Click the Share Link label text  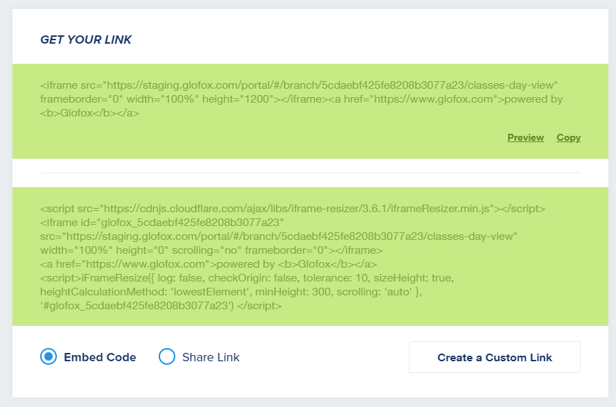point(211,357)
